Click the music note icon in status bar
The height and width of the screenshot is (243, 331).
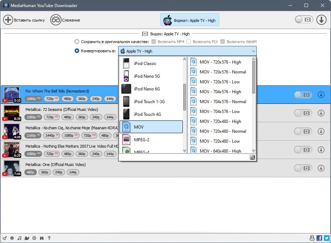(x=19, y=238)
